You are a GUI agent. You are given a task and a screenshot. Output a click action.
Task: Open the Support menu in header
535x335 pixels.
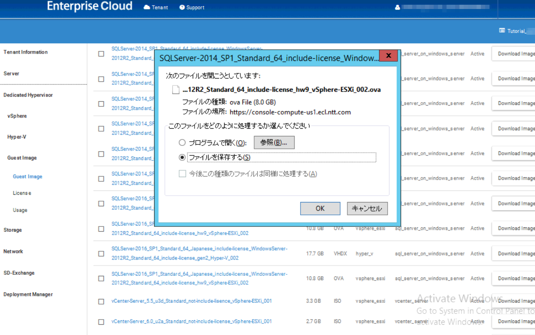click(192, 7)
